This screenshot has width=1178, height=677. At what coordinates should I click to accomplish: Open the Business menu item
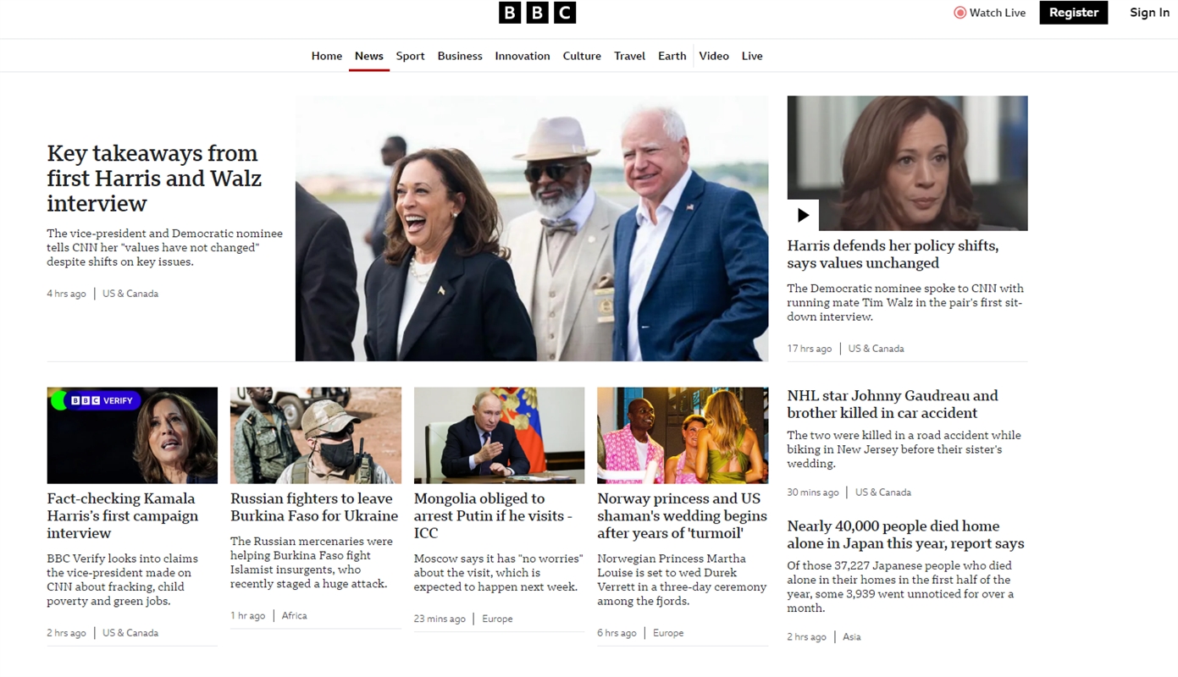point(460,56)
